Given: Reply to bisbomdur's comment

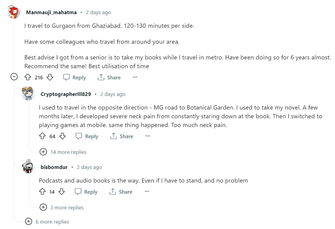Looking at the screenshot, I should click(x=86, y=192).
